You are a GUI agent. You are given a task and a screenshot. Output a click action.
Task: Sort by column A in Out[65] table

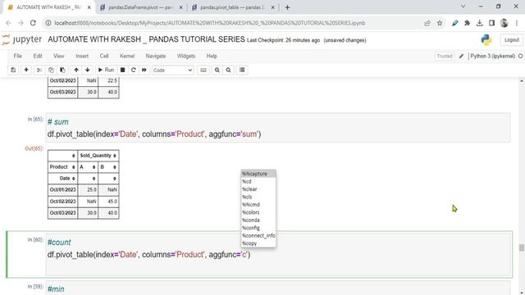tap(88, 167)
